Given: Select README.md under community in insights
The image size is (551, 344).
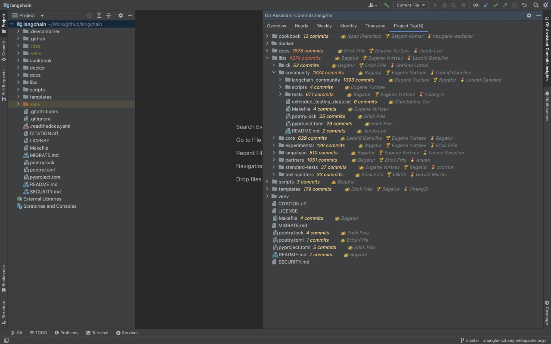Looking at the screenshot, I should tap(305, 131).
